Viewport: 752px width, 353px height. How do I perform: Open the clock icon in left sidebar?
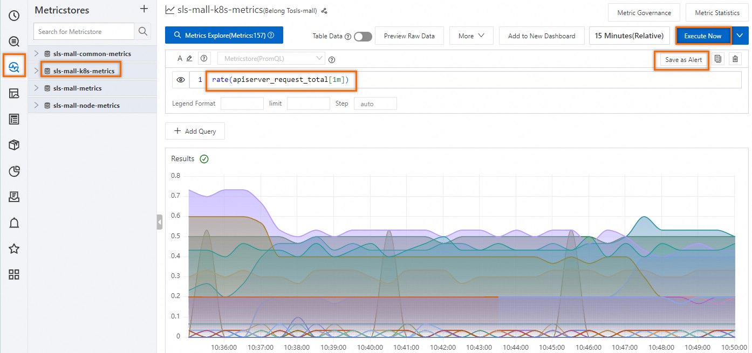click(14, 16)
